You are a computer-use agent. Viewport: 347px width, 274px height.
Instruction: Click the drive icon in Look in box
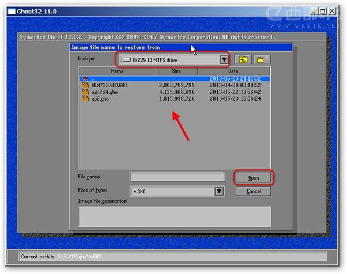pyautogui.click(x=127, y=59)
